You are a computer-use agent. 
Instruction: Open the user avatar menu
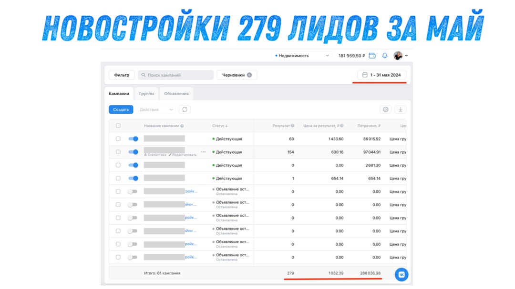[x=398, y=56]
